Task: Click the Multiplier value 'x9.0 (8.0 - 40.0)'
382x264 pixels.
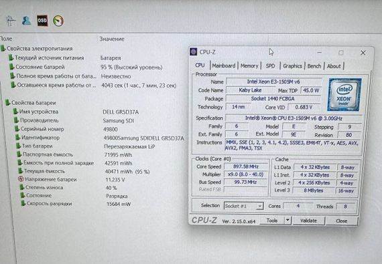Action: 246,174
